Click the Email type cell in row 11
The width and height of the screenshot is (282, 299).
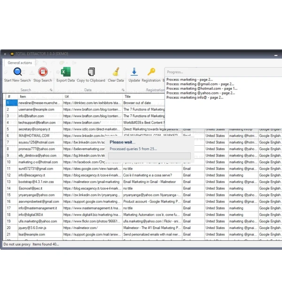pos(193,169)
